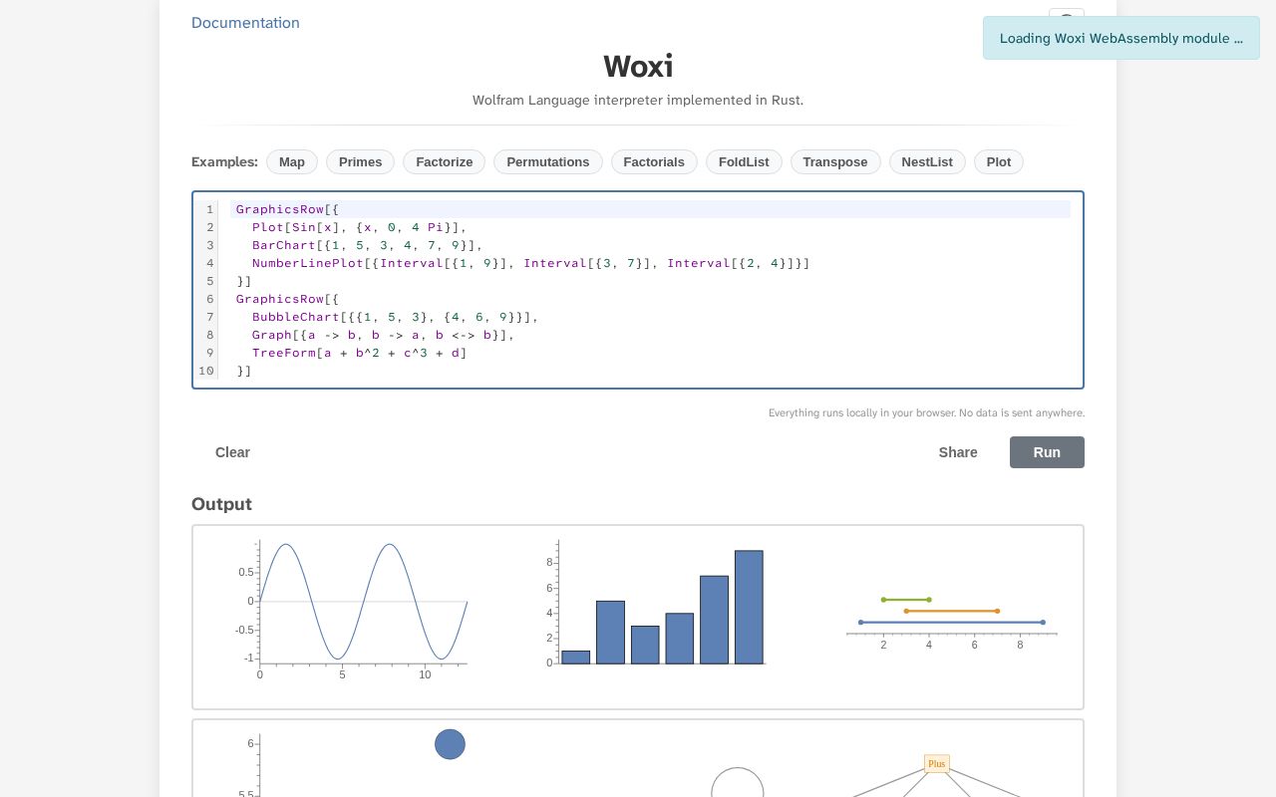This screenshot has height=797, width=1276.
Task: Click the 'Output' section heading
Action: [x=221, y=504]
